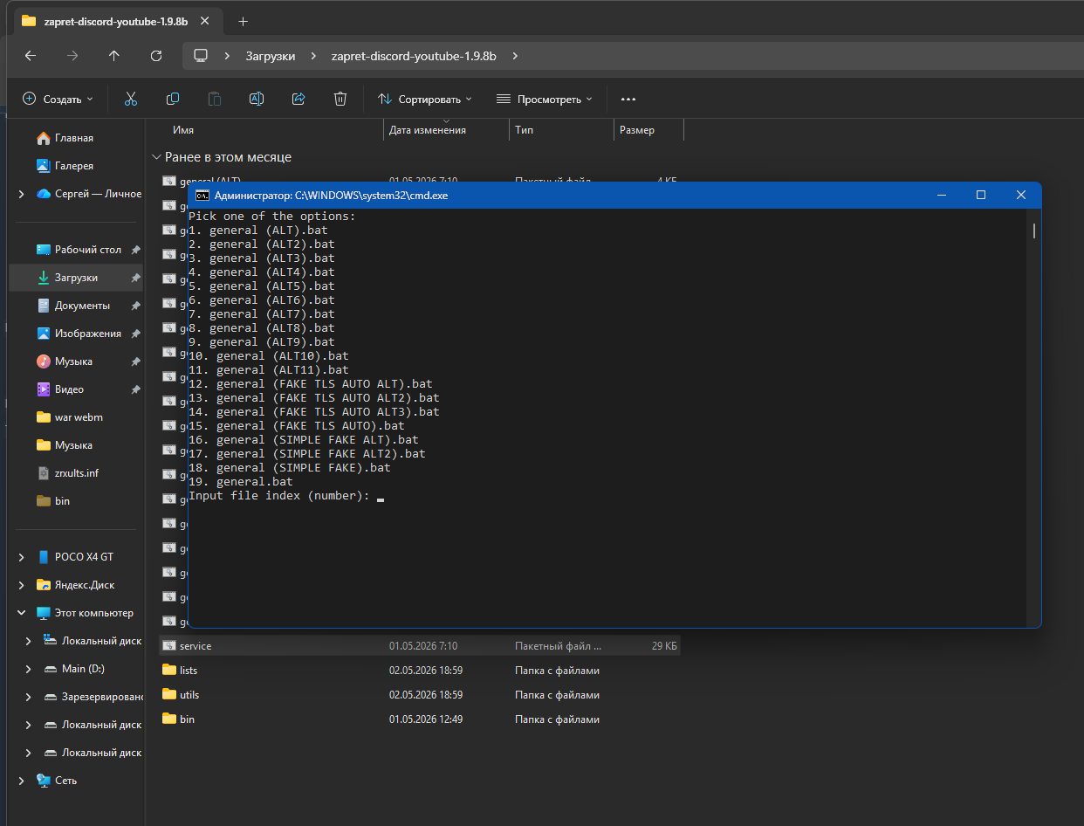
Task: Click Загрузки breadcrumb in address bar
Action: click(x=271, y=56)
